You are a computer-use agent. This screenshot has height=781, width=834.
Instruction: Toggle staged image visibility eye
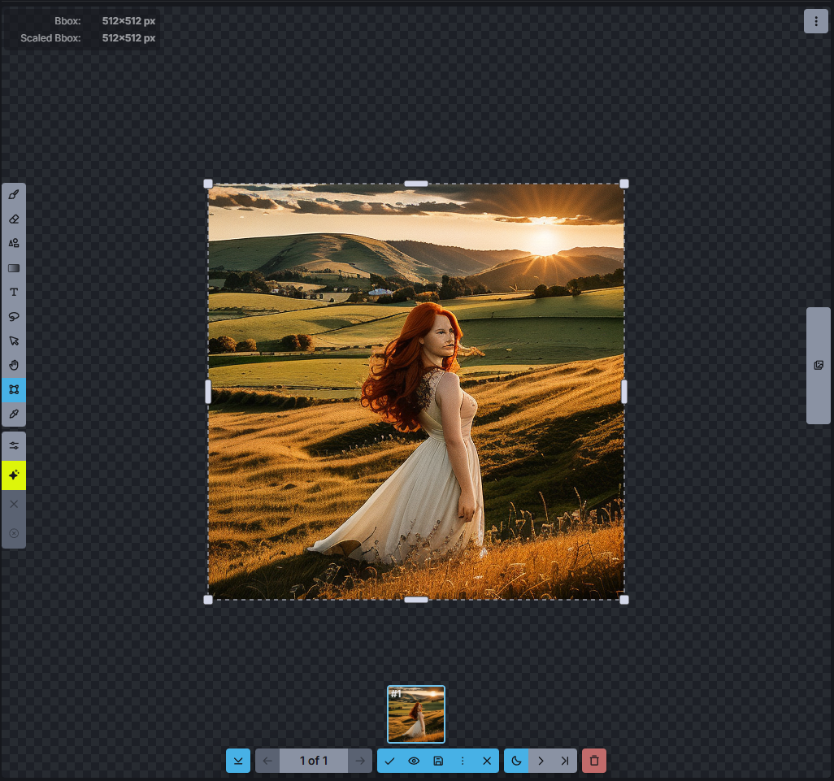pos(414,761)
